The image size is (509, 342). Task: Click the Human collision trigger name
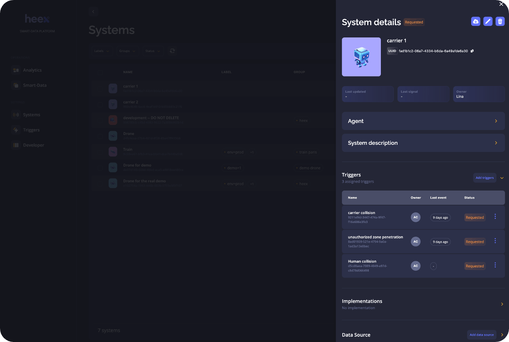click(x=362, y=261)
